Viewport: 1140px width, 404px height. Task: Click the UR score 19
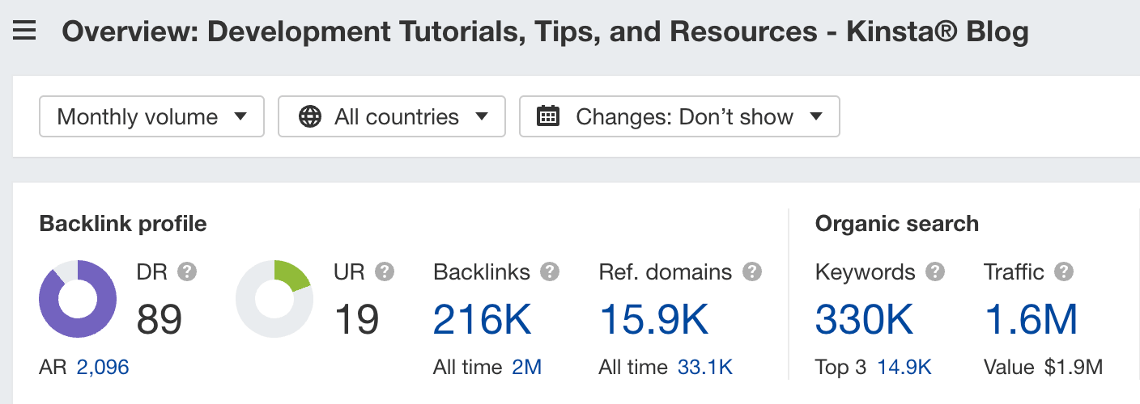point(356,319)
